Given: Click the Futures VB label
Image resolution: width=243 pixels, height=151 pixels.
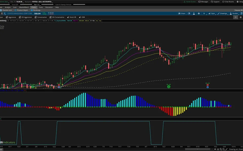Looking at the screenshot, I should click(238, 10).
